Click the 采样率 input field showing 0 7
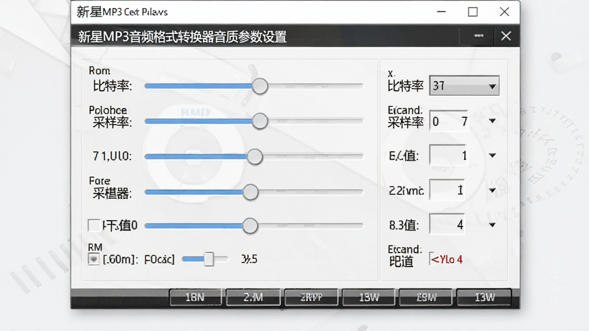Viewport: 589px width, 331px height. pos(449,121)
